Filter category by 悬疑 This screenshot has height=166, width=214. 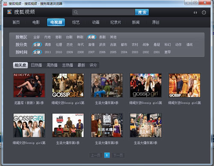click(x=157, y=45)
